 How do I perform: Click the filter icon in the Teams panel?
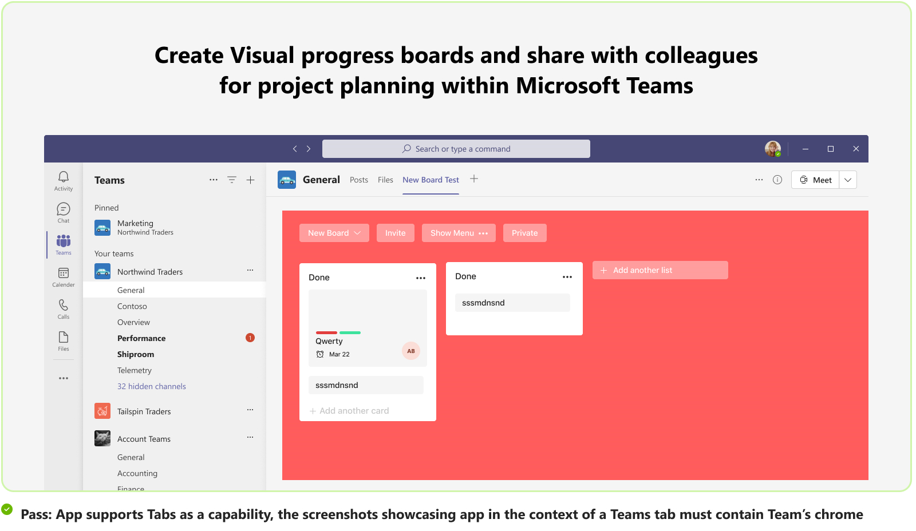tap(231, 179)
